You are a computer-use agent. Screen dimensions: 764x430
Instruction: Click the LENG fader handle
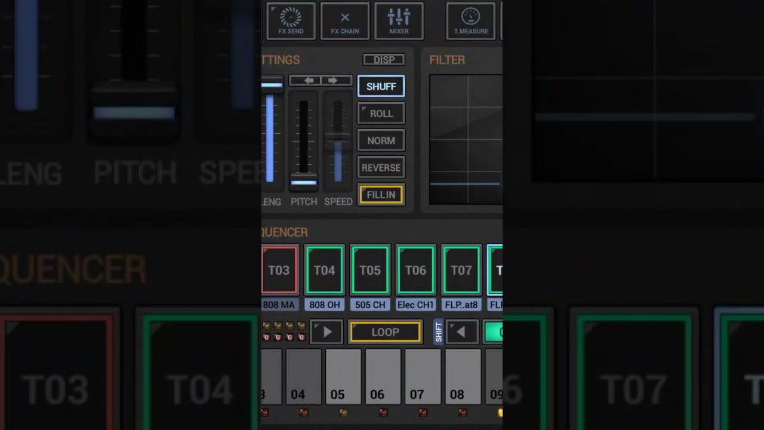(x=272, y=85)
